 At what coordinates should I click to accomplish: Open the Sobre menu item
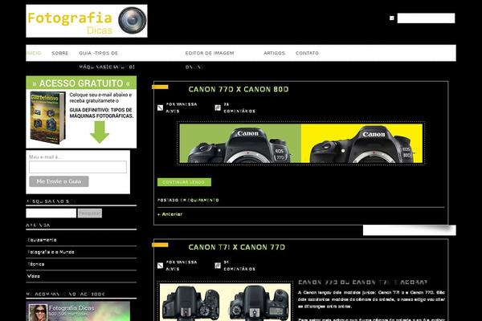[60, 53]
